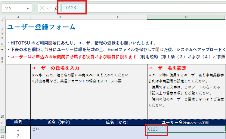
Task: Click the 氏名（漢字） header cell
Action: (x=60, y=122)
